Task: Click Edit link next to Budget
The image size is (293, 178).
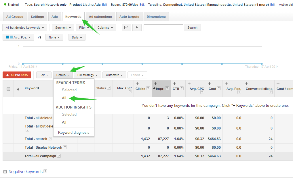Action: point(142,5)
